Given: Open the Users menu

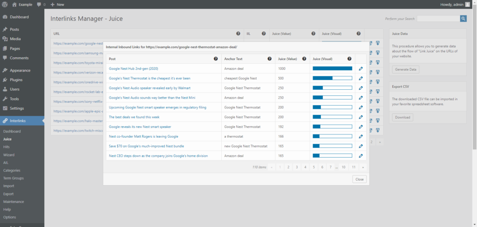Looking at the screenshot, I should coord(14,89).
